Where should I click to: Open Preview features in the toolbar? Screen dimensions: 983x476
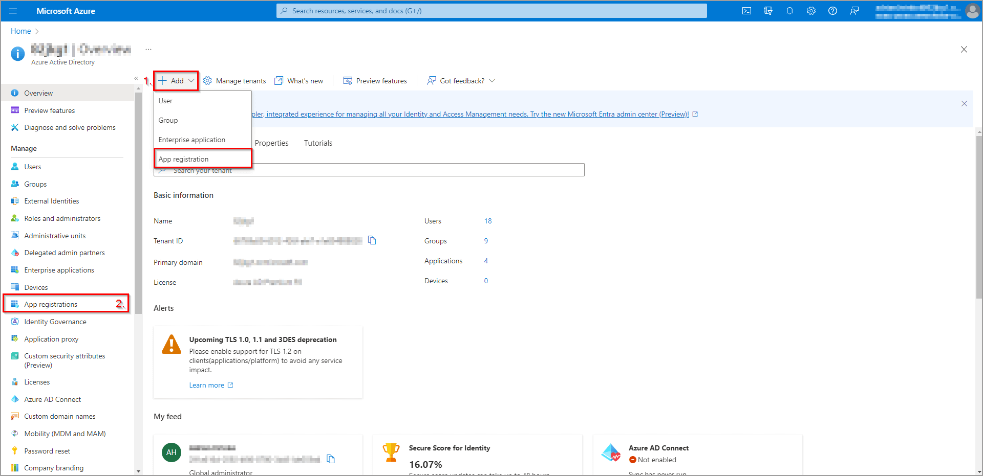(x=375, y=81)
